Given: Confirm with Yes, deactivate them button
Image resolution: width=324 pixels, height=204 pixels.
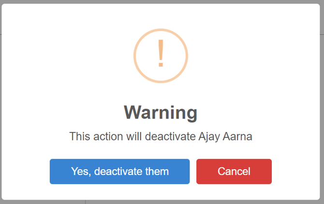Looking at the screenshot, I should point(119,171).
